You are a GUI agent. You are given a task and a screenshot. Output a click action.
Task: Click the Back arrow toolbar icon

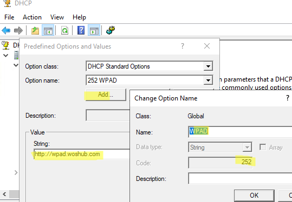[6, 30]
